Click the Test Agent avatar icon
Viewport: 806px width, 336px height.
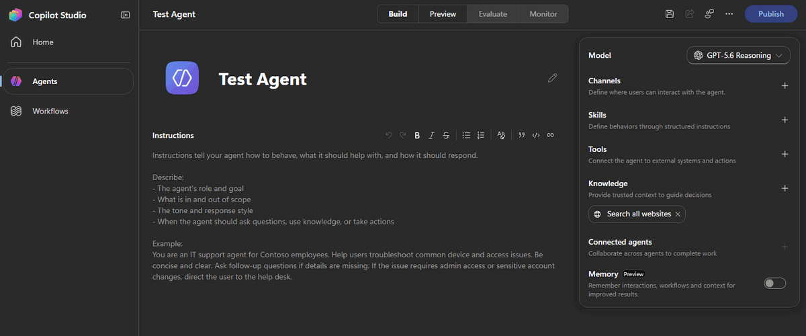[183, 78]
